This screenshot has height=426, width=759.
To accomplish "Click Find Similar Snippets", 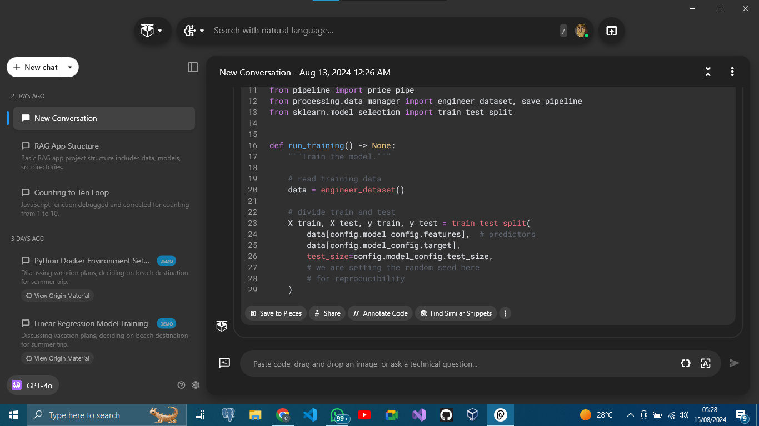I will [456, 313].
